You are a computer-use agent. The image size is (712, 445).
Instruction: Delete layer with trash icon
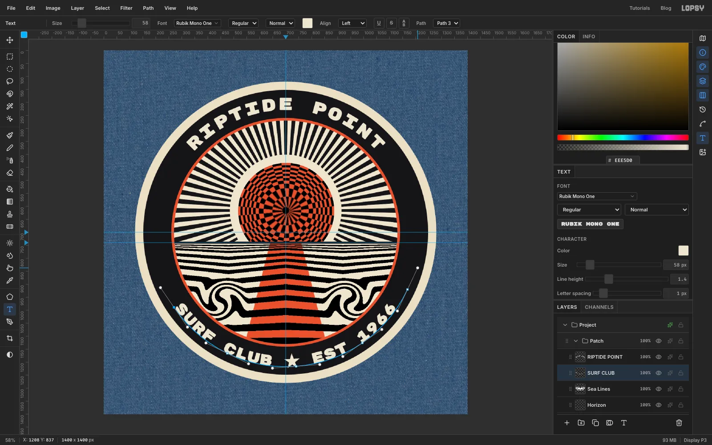(679, 423)
